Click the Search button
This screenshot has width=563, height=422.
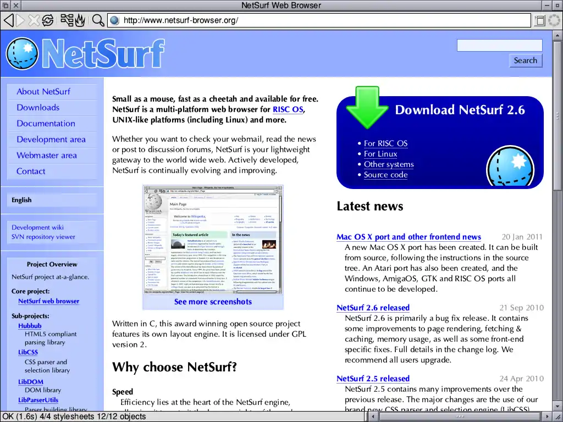point(526,60)
